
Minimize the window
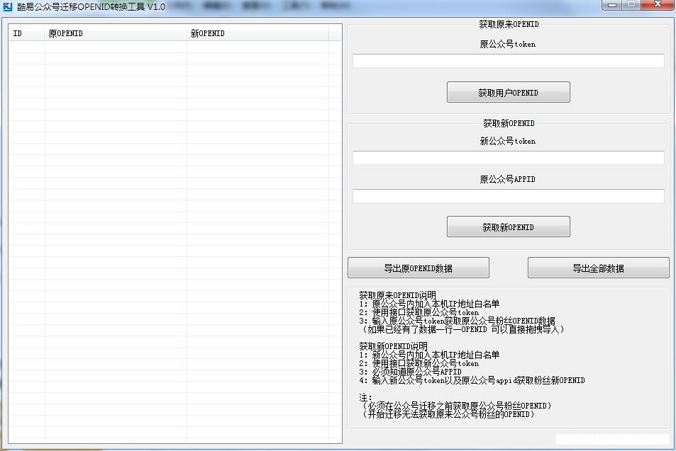point(611,5)
